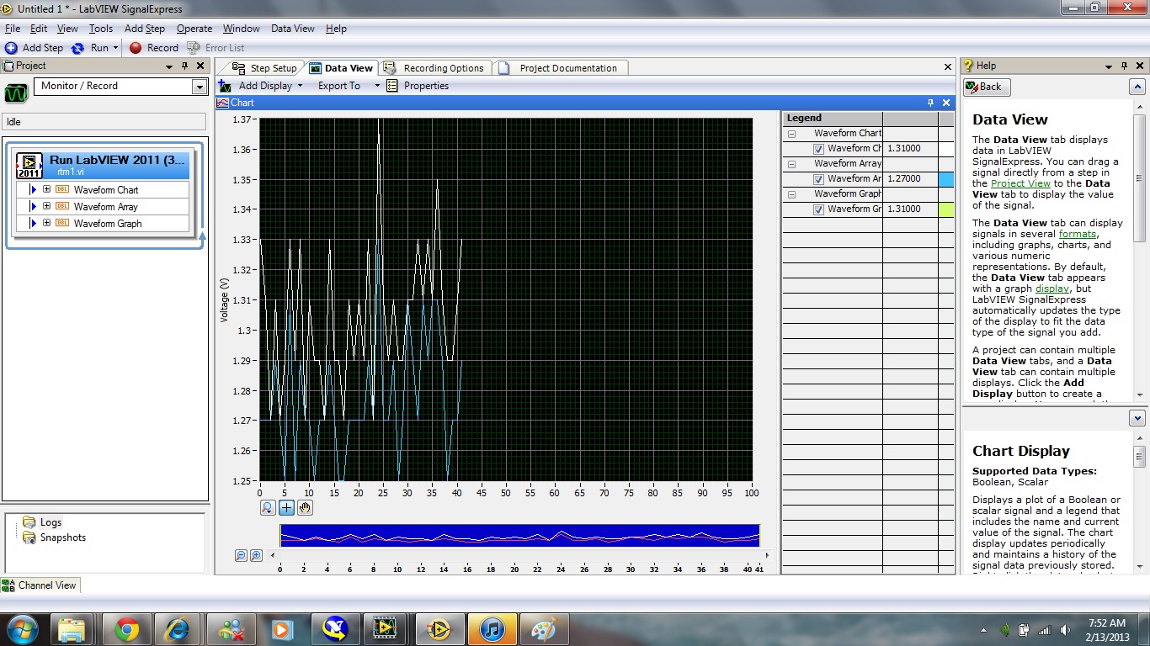Screen dimensions: 1150x646
Task: Open iTunes from the taskbar
Action: click(492, 629)
